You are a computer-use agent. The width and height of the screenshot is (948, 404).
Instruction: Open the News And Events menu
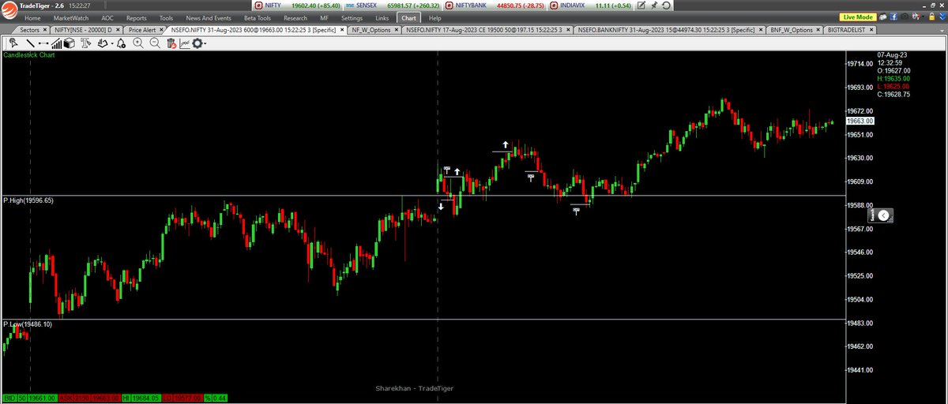pyautogui.click(x=209, y=17)
